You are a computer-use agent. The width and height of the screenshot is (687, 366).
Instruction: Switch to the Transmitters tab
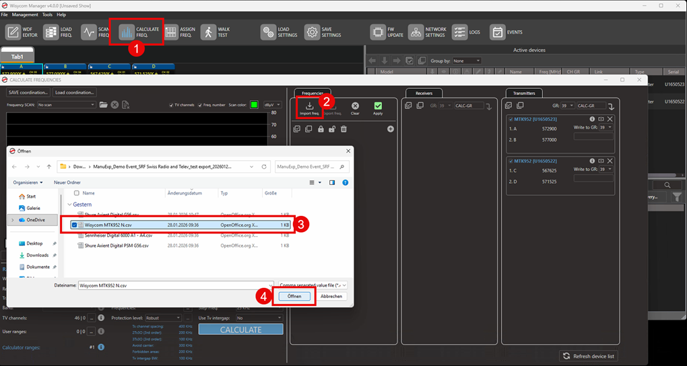523,93
